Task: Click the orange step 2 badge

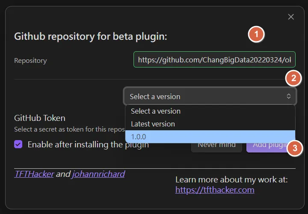Action: coord(293,78)
